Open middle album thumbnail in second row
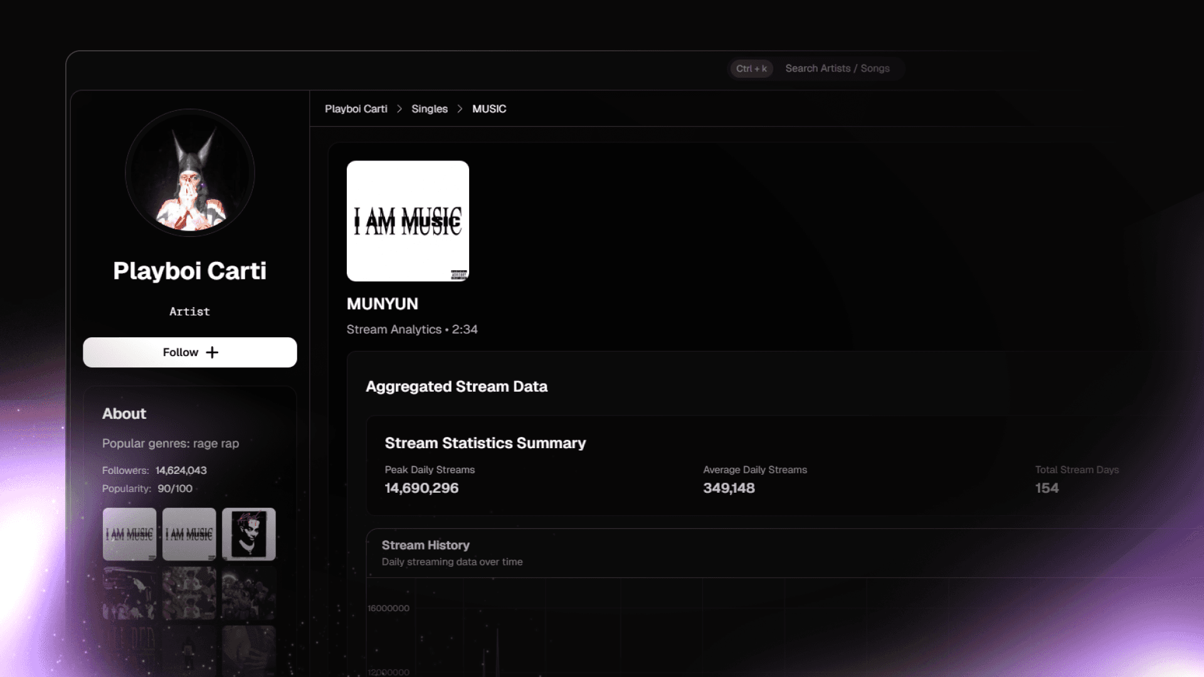 pyautogui.click(x=189, y=593)
